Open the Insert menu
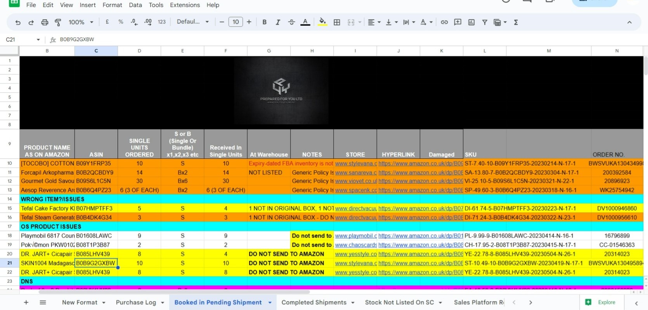This screenshot has width=648, height=310. point(88,5)
